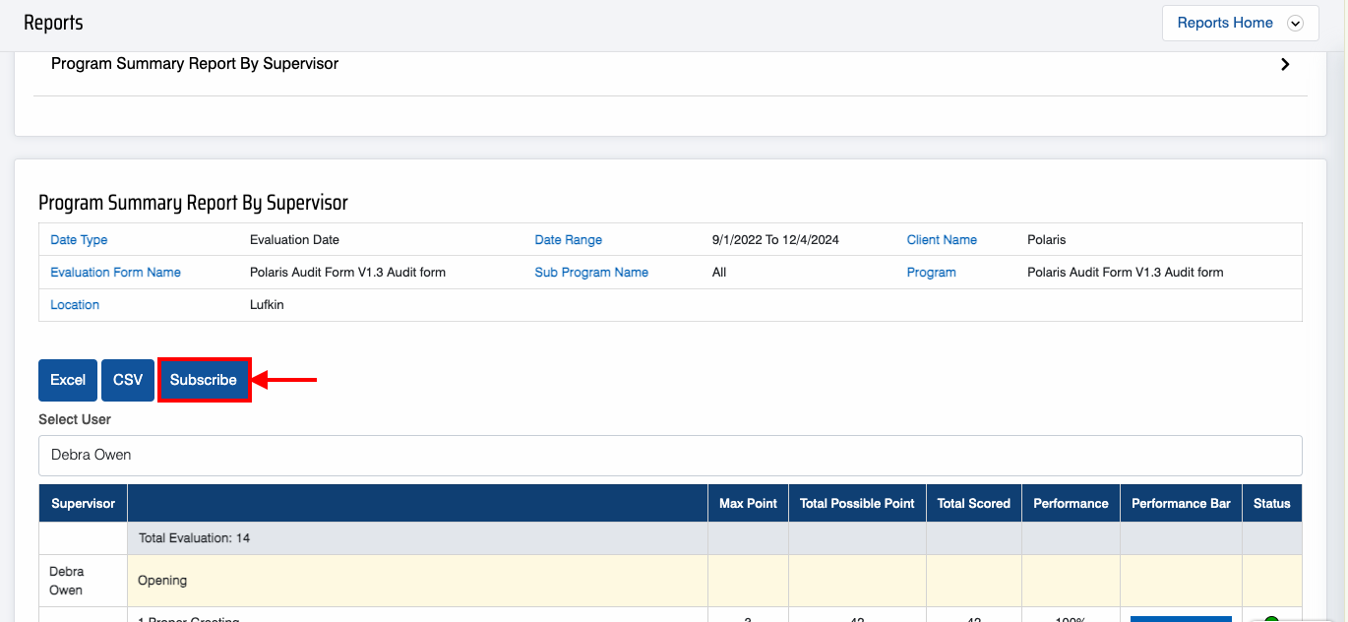Screen dimensions: 1348x622
Task: Click the Performance Bar column header
Action: [1181, 503]
